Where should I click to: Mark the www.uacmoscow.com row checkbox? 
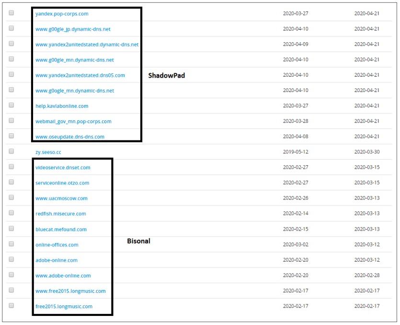(11, 197)
